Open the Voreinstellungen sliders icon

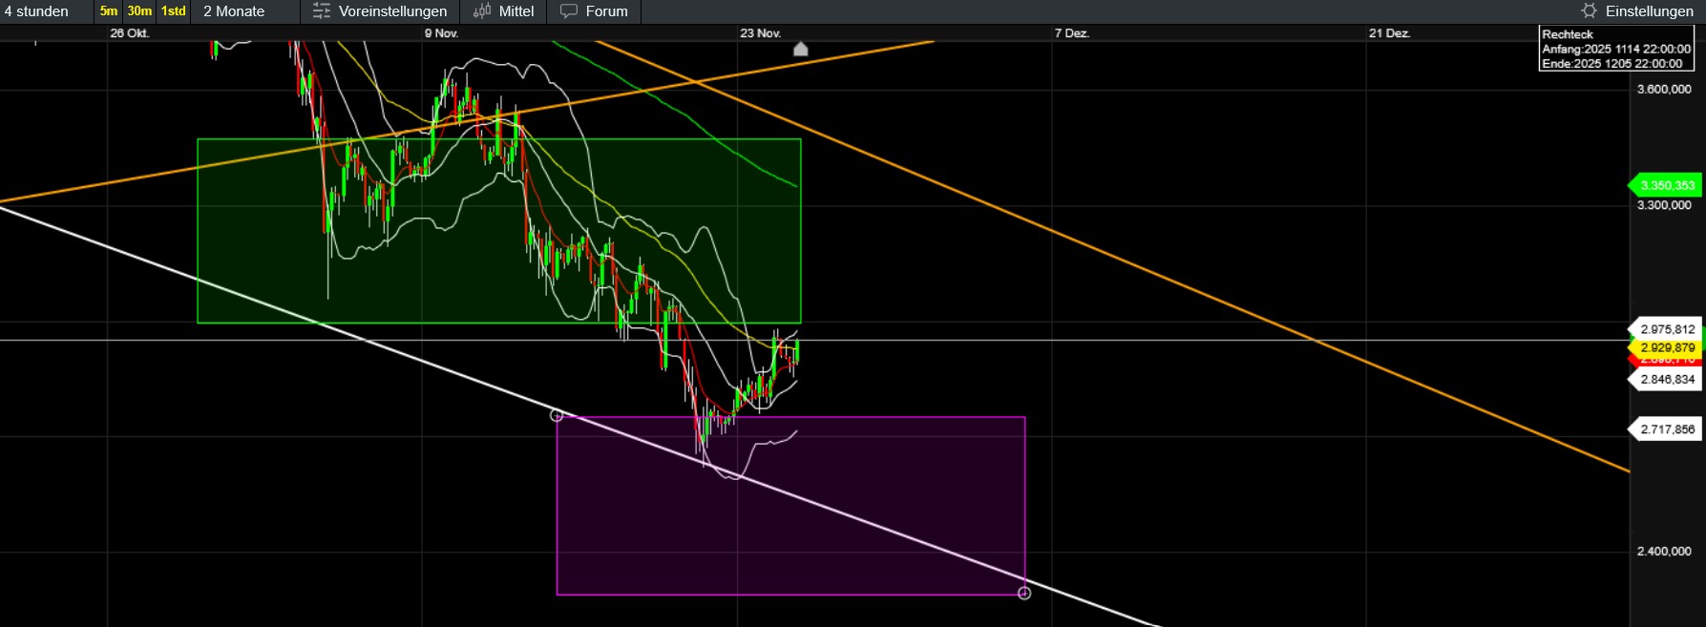(x=322, y=11)
